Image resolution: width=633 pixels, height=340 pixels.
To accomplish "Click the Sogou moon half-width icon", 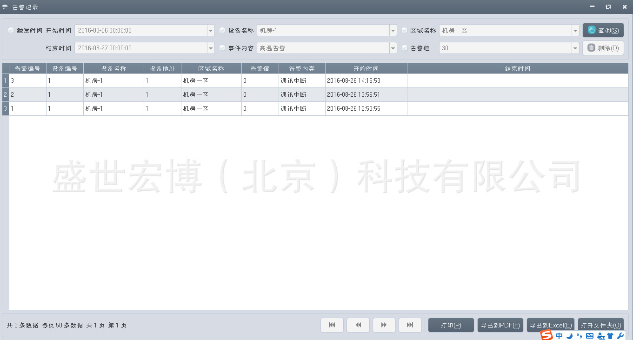I will 569,336.
